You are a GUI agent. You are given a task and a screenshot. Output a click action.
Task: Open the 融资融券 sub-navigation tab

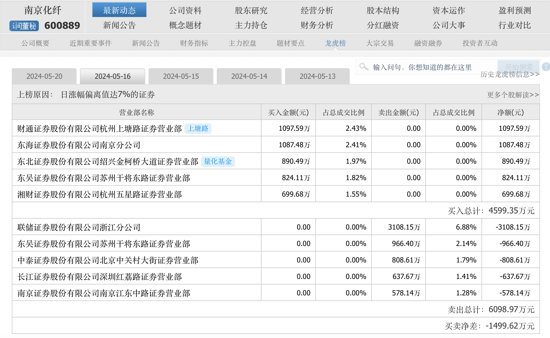(428, 43)
